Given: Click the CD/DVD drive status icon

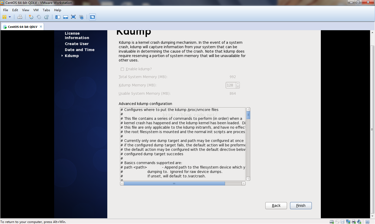Looking at the screenshot, I should point(337,222).
